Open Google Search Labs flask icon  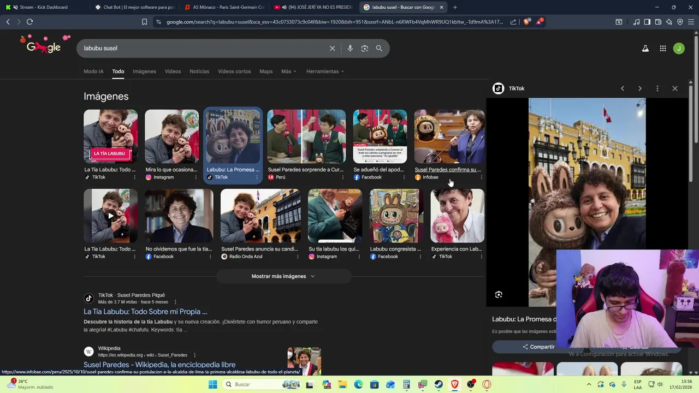pyautogui.click(x=645, y=48)
